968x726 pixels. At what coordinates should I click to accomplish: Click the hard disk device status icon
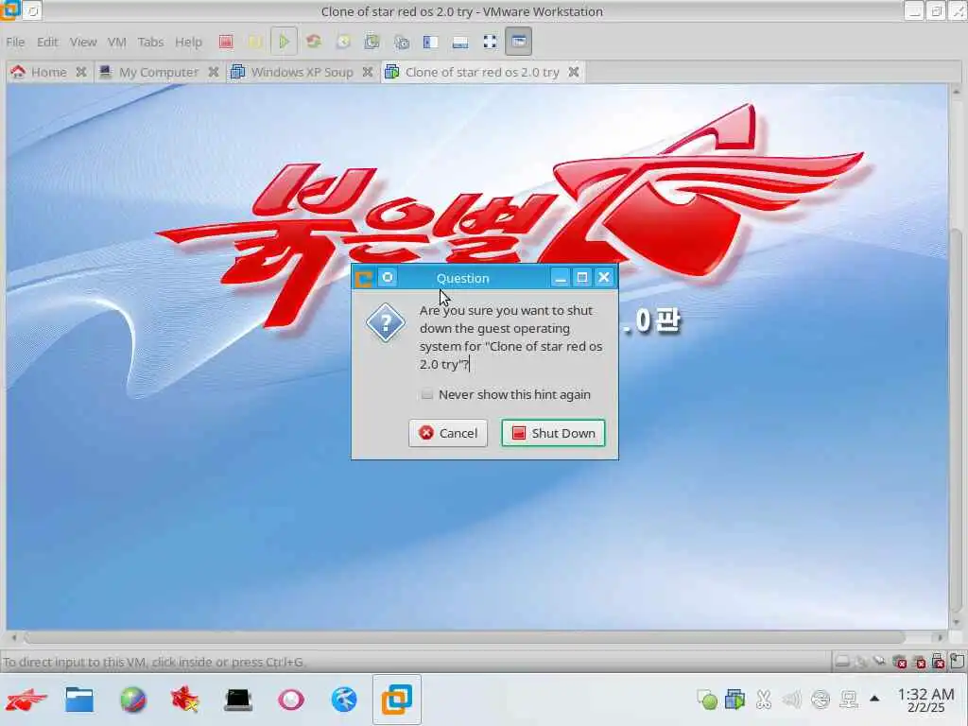[x=841, y=662]
